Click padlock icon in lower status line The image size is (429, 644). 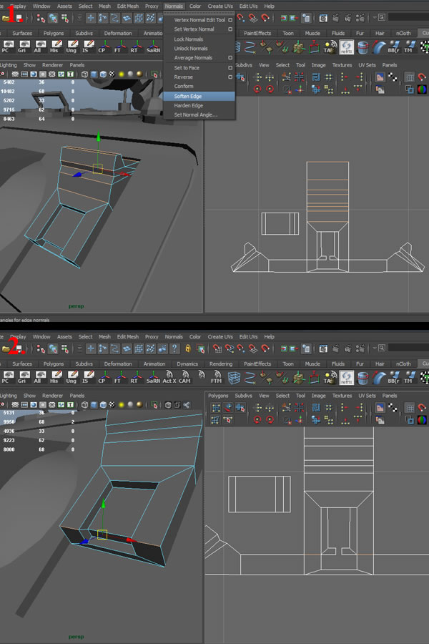click(188, 348)
